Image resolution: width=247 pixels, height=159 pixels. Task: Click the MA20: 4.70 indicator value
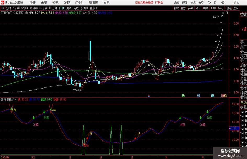pos(61,13)
